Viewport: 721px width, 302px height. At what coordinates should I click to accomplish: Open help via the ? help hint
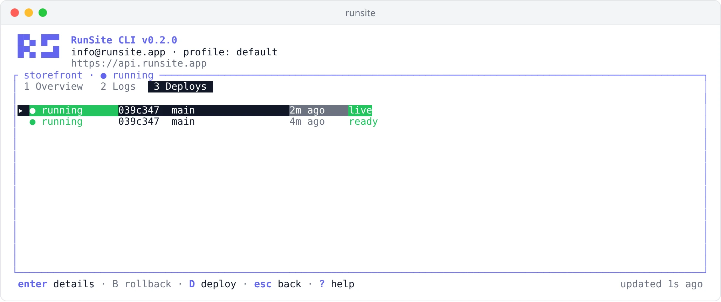click(x=337, y=284)
